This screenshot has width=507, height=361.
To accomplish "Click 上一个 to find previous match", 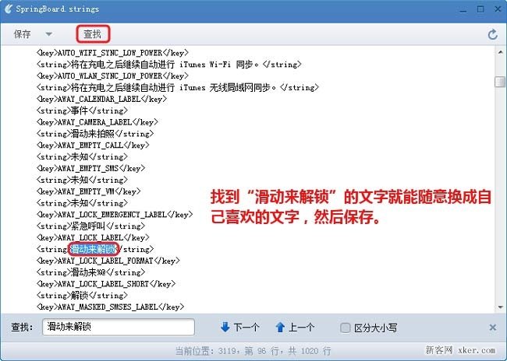I will click(301, 328).
